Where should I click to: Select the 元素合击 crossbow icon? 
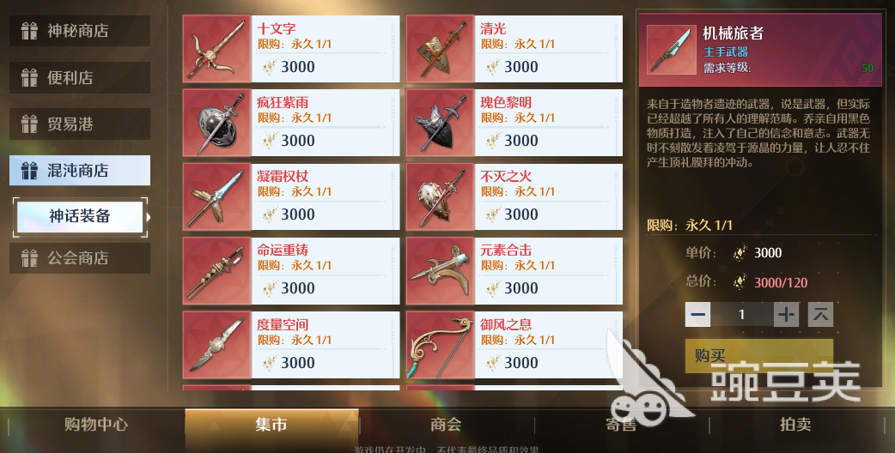(x=440, y=270)
